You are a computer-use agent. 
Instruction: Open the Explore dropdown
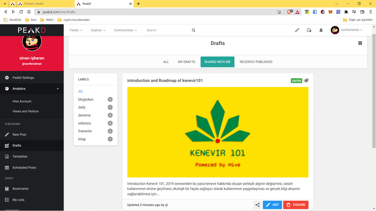point(98,30)
